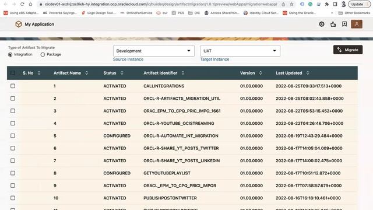This screenshot has height=210, width=373.
Task: Check the row 2 ORCL-R-ARTIFACTS_MIGRATION_UTIL checkbox
Action: click(13, 99)
